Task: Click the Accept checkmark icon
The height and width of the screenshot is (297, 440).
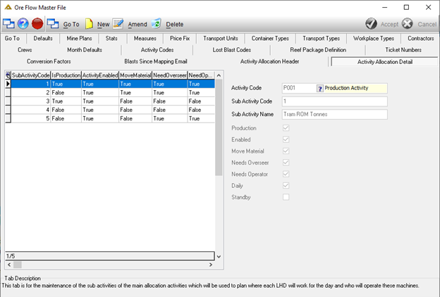Action: [x=371, y=24]
